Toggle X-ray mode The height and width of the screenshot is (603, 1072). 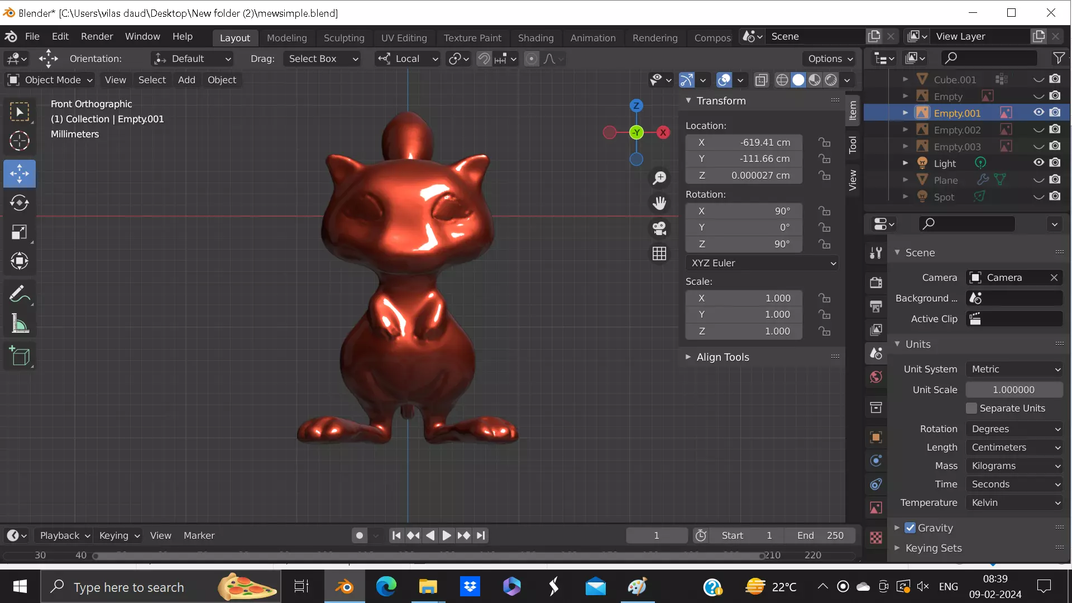pyautogui.click(x=761, y=80)
